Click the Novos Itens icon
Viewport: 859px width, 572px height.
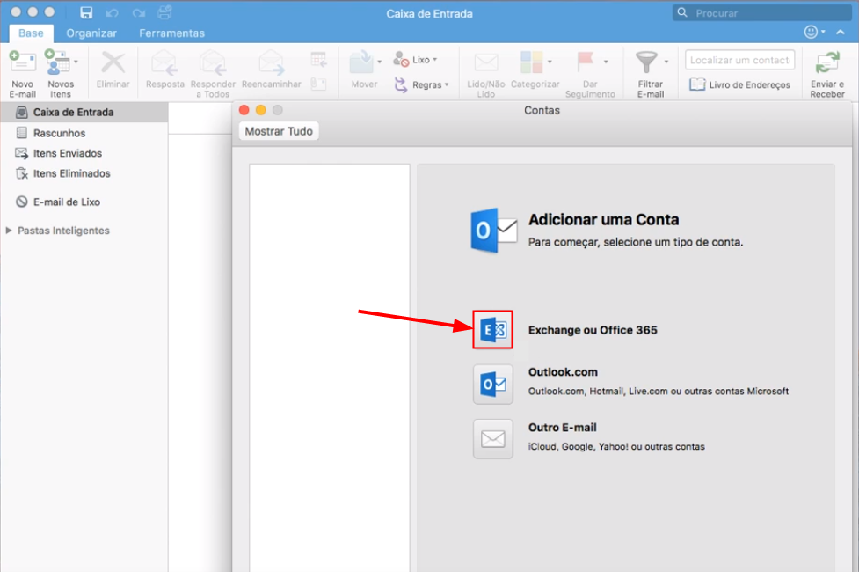pyautogui.click(x=57, y=62)
